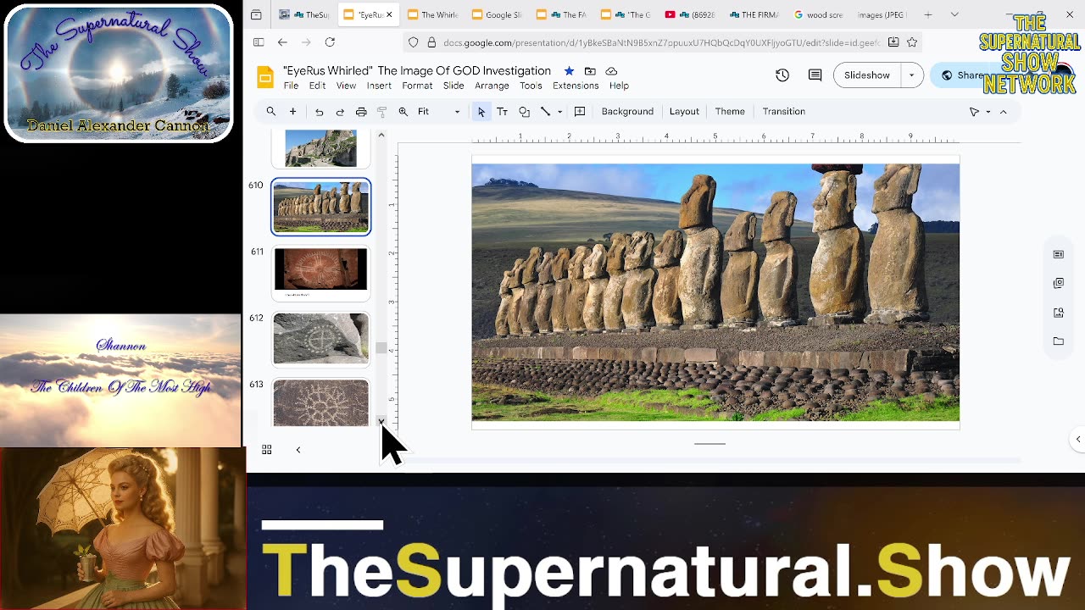Select slide 613 thumbnail
The height and width of the screenshot is (610, 1085).
(x=320, y=403)
